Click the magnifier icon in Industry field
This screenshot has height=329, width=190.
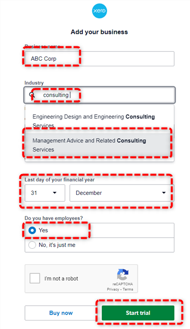[x=32, y=95]
